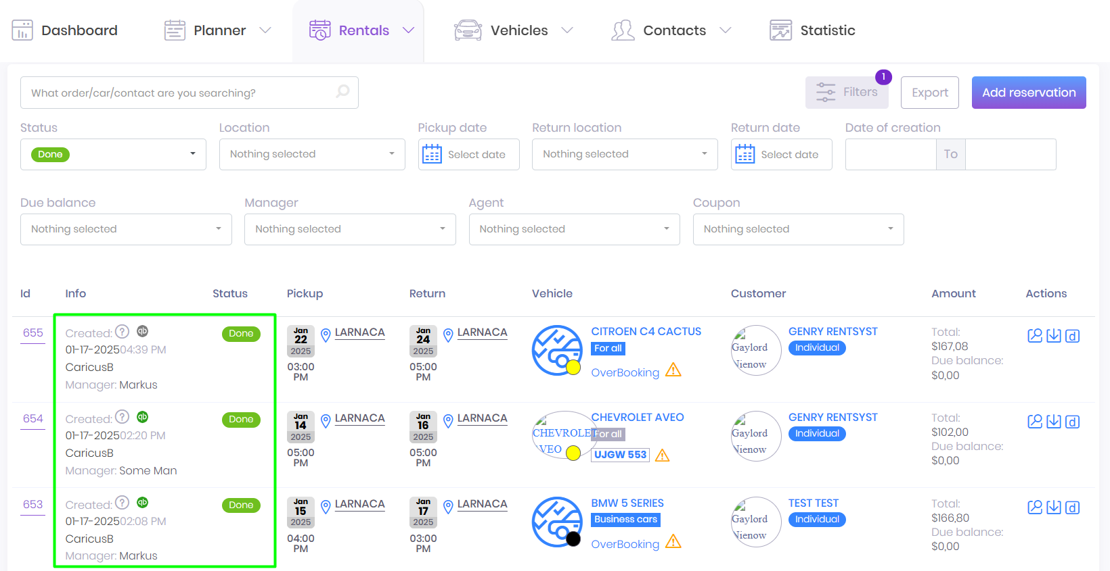Open the Location dropdown filter
The image size is (1110, 571).
point(312,154)
